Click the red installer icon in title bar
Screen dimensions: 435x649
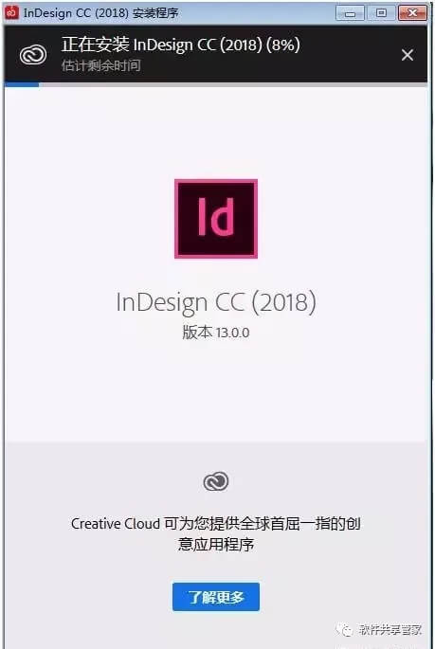(x=11, y=12)
